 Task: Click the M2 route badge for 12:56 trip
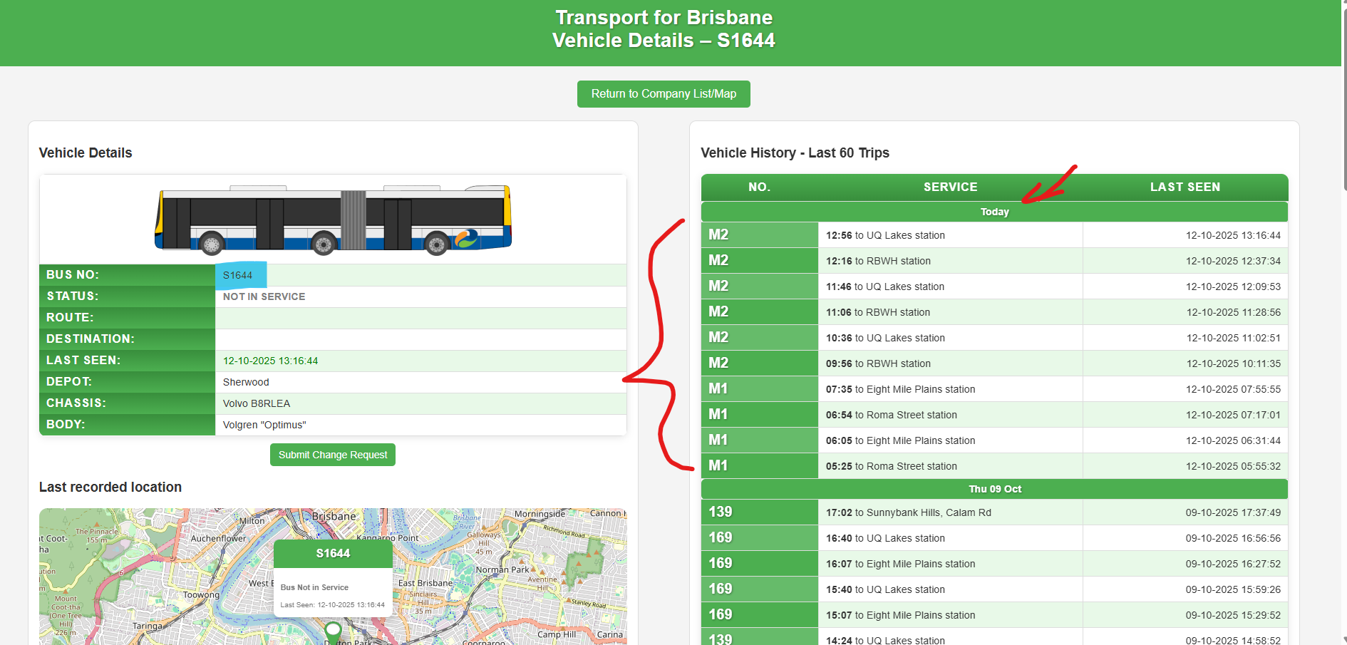718,235
